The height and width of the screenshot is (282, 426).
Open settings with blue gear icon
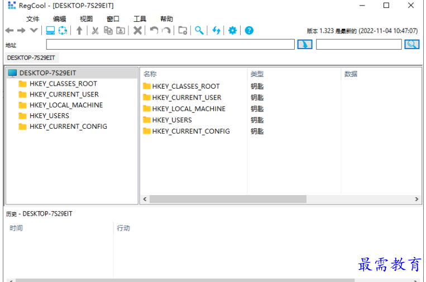pyautogui.click(x=233, y=30)
